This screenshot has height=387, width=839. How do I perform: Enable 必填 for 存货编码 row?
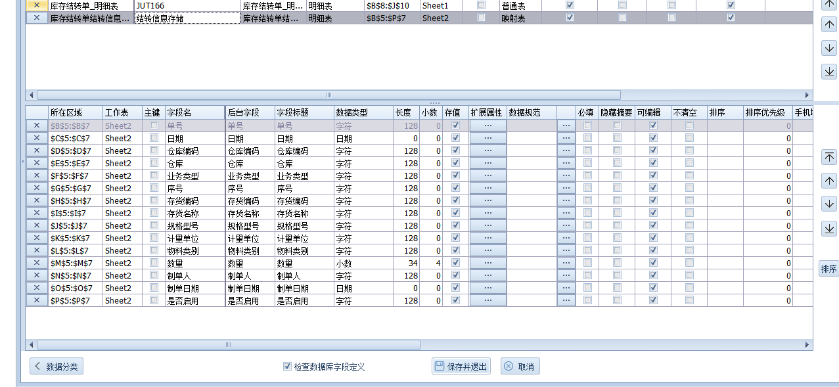[x=587, y=200]
